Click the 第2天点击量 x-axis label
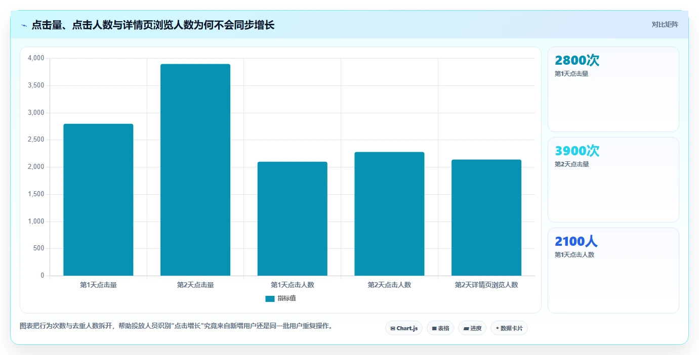 coord(195,285)
